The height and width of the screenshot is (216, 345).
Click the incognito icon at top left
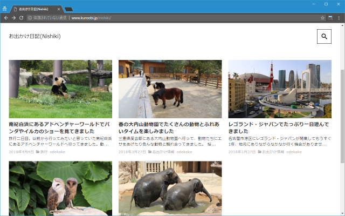pos(5,9)
